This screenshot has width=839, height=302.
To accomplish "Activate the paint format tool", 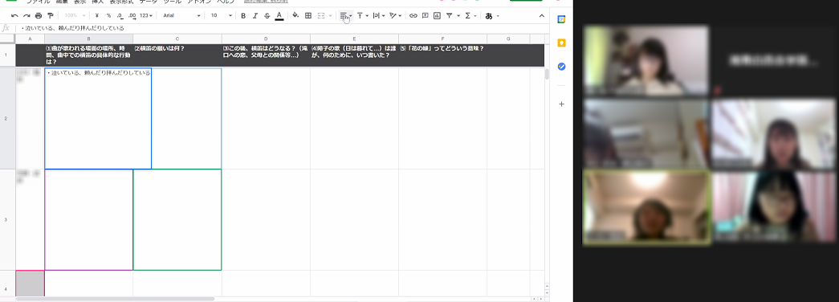I will [x=51, y=16].
